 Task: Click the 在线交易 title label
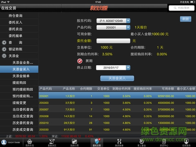(9, 8)
